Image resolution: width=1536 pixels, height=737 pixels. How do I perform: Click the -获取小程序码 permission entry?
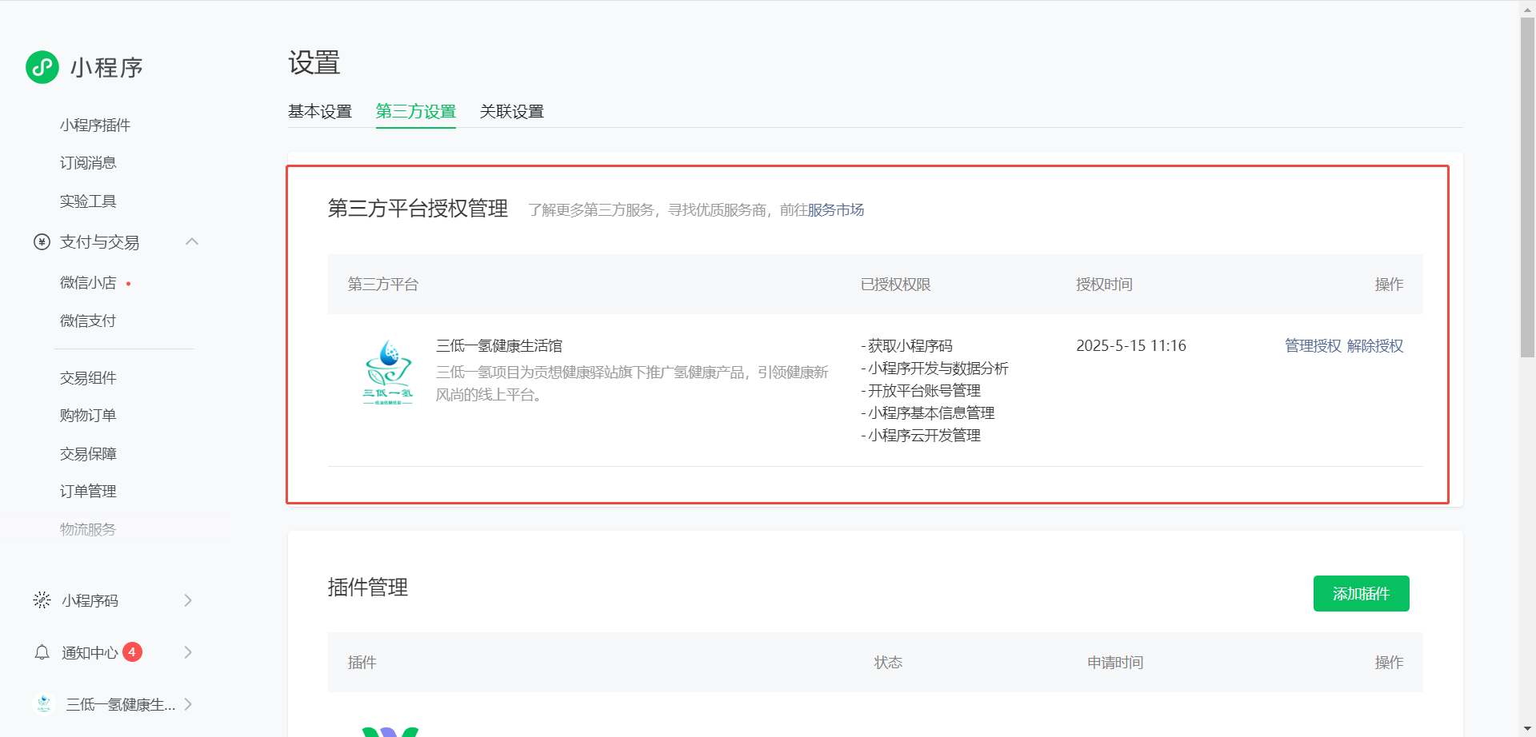tap(907, 345)
